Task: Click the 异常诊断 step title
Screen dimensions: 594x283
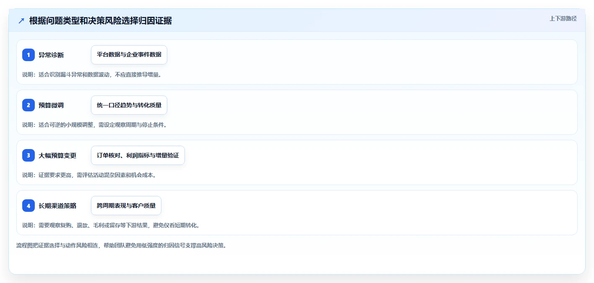Action: point(51,55)
